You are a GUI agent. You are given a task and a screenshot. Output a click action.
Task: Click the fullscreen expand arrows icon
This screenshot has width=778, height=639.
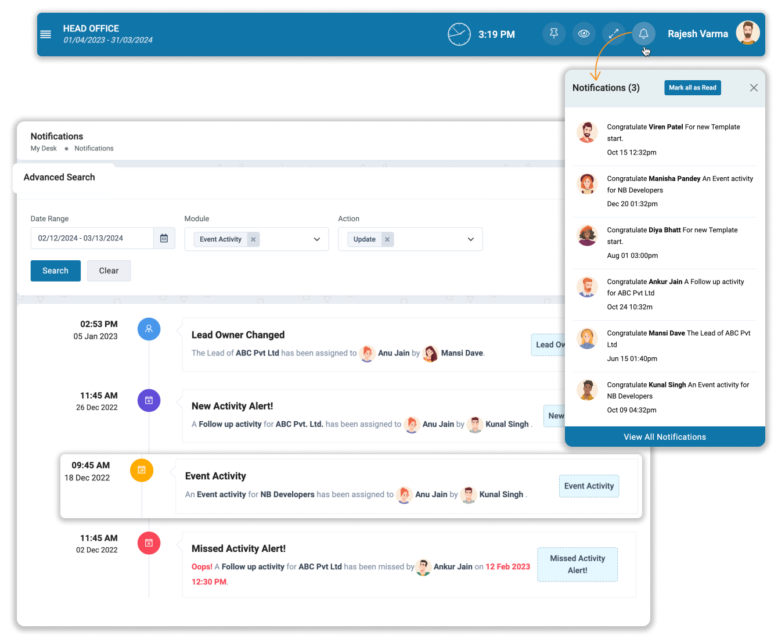coord(614,34)
